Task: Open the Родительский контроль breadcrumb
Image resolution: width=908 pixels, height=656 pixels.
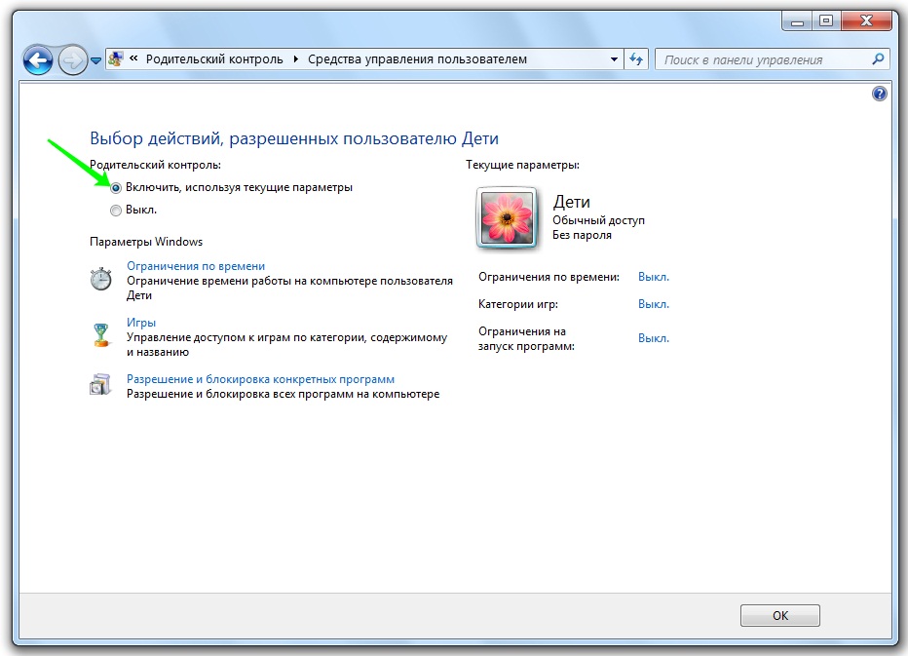Action: [214, 59]
